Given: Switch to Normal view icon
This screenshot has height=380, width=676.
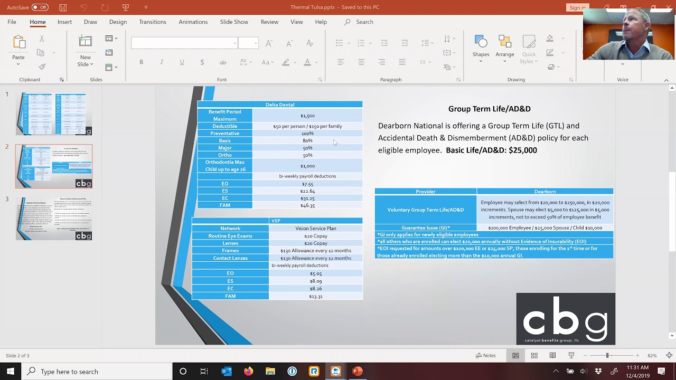Looking at the screenshot, I should point(515,355).
